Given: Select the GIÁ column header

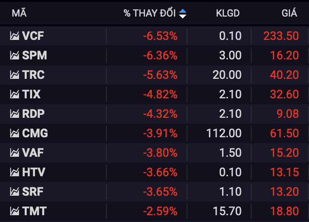Looking at the screenshot, I should click(x=289, y=14).
